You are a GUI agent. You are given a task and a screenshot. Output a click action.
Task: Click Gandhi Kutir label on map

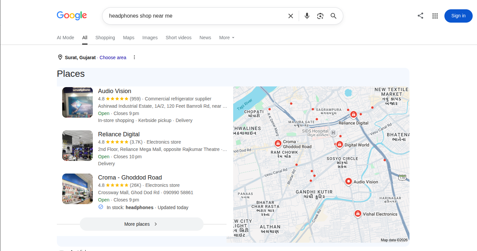click(x=314, y=194)
